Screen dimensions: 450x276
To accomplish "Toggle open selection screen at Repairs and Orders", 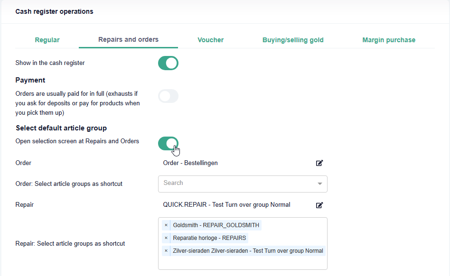I will tap(168, 143).
